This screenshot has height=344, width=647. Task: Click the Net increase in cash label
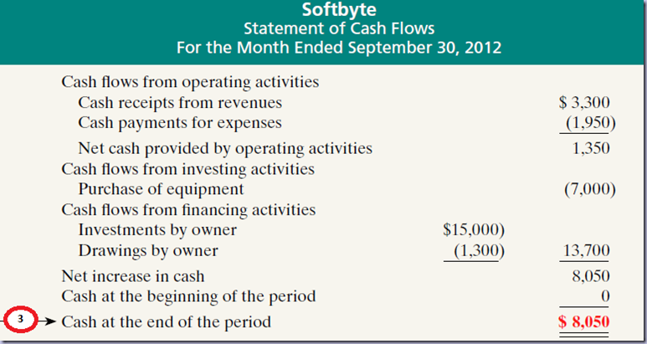click(133, 275)
